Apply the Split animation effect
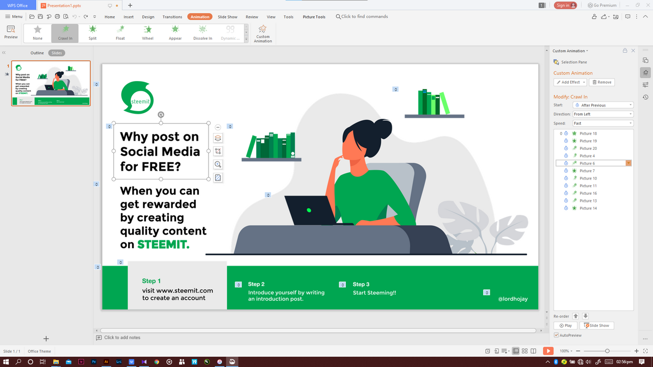 point(92,33)
